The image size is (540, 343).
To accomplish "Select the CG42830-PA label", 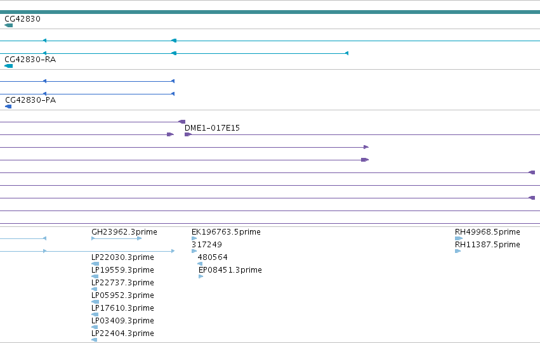I will (x=30, y=100).
